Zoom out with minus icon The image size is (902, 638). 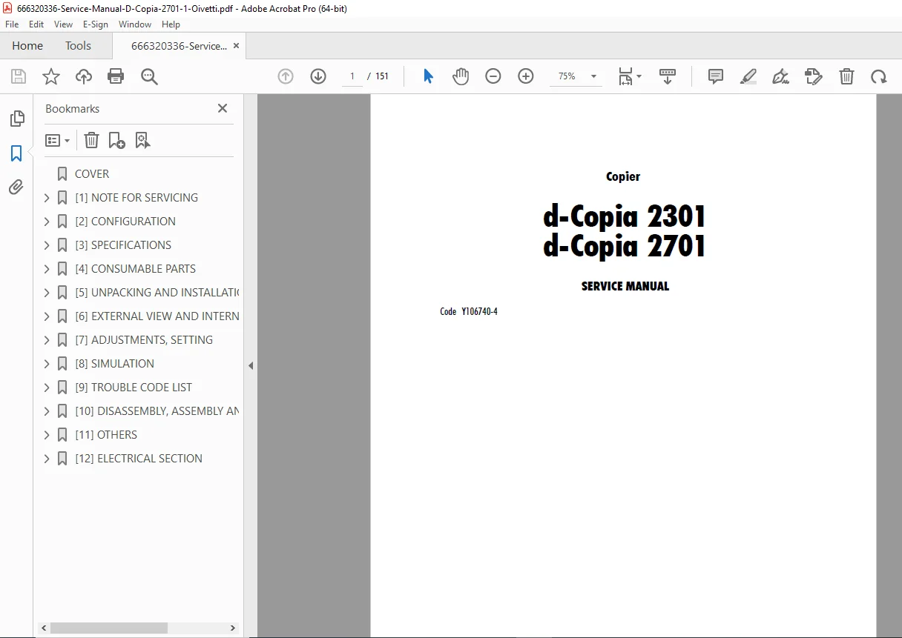click(493, 76)
